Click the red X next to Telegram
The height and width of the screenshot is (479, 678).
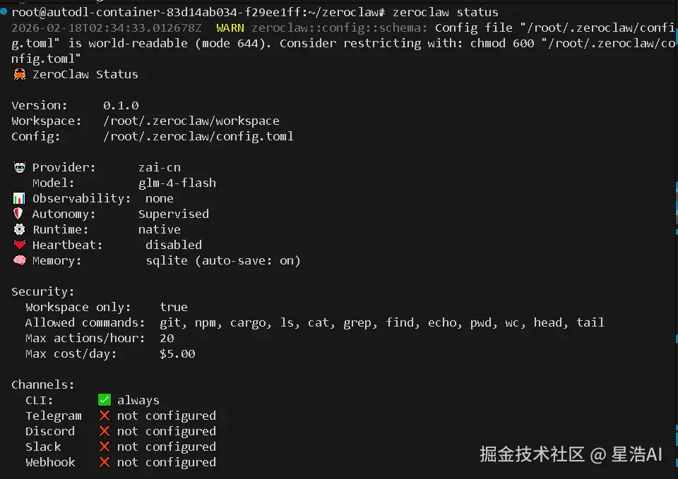(105, 416)
